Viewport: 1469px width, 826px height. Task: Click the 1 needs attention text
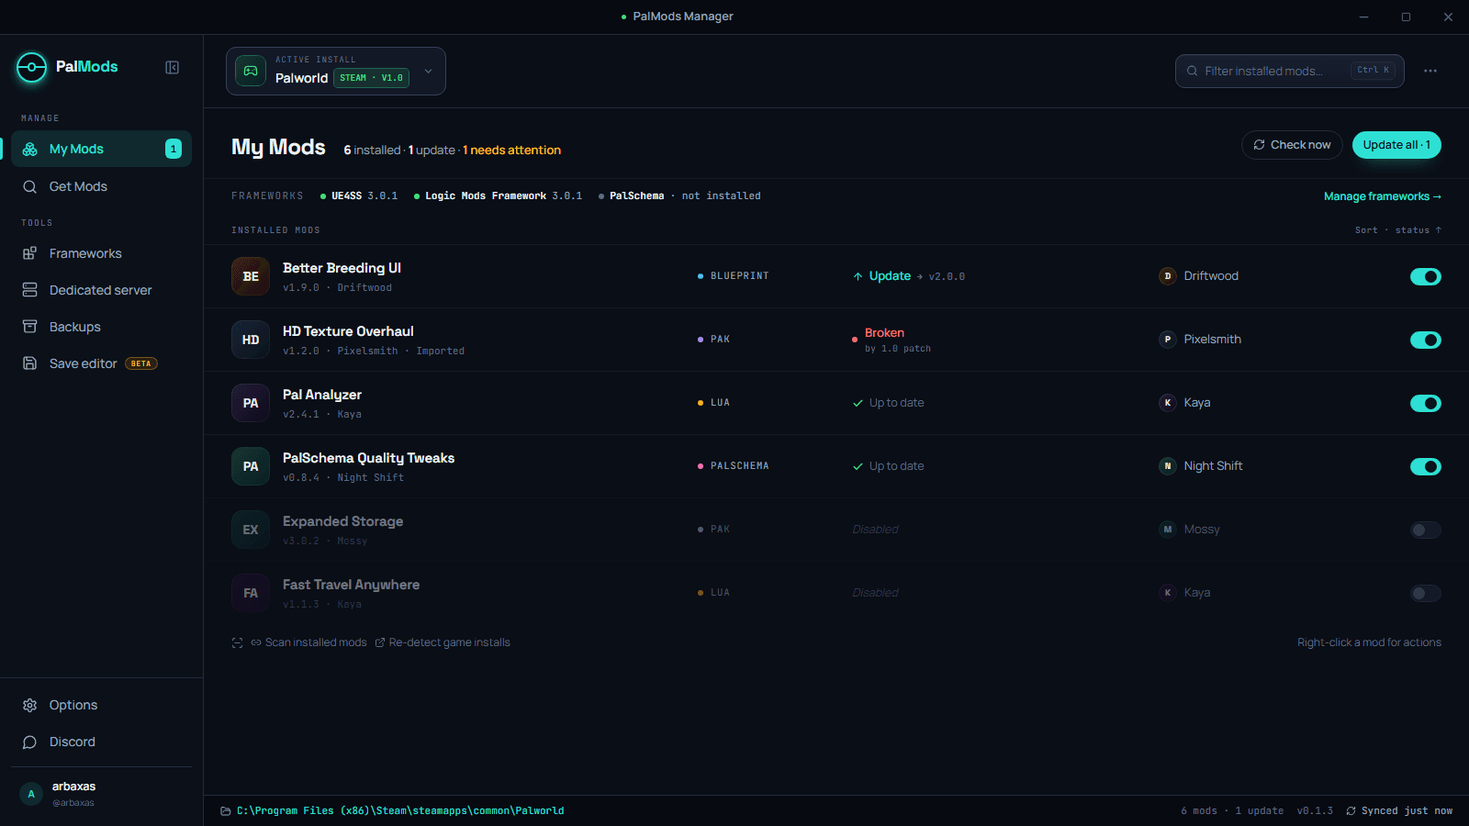pos(511,151)
